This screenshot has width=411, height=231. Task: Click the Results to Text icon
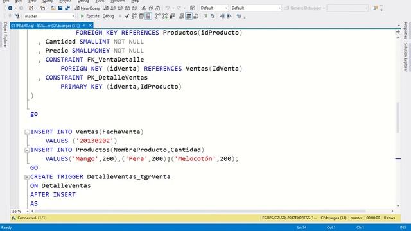click(182, 16)
